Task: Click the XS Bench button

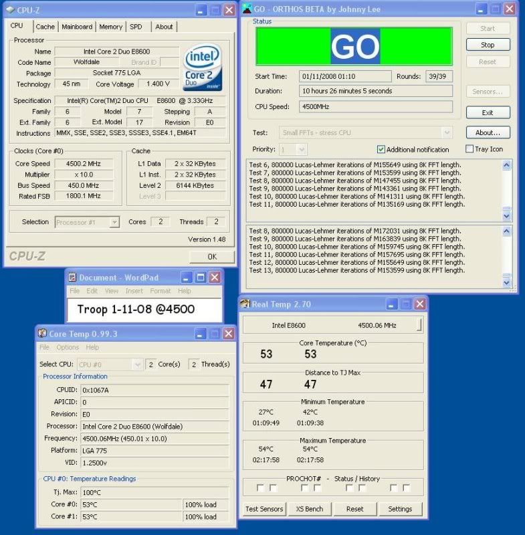Action: [x=310, y=509]
